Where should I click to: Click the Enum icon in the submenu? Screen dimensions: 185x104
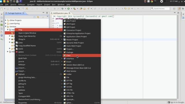tap(64, 62)
